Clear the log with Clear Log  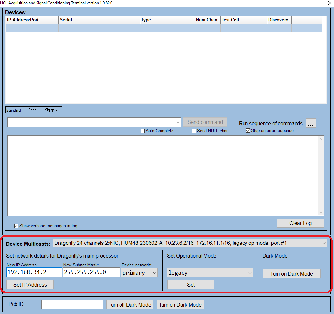pos(300,223)
